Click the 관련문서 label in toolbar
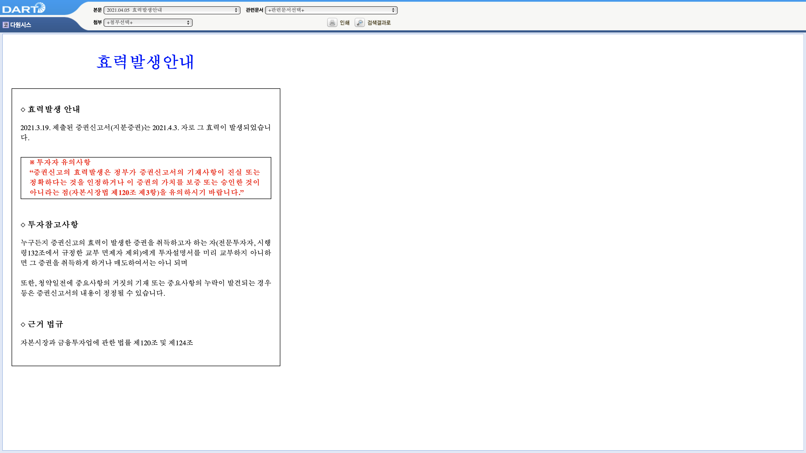 [254, 10]
